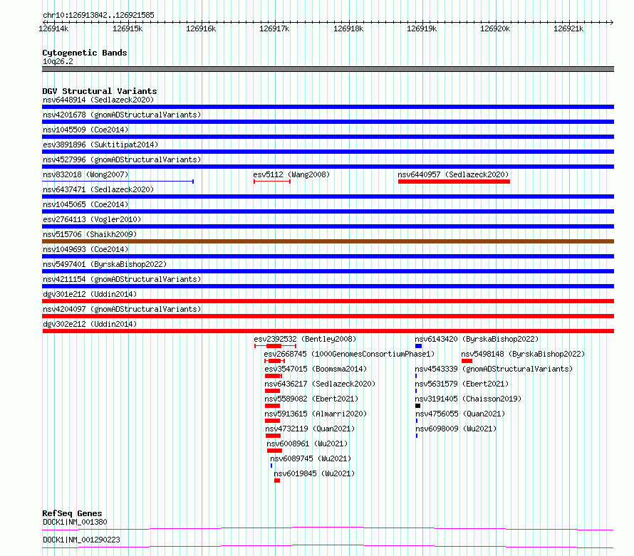Select the nsv1045509 (Coe2014) variant label
This screenshot has height=556, width=634.
point(85,130)
